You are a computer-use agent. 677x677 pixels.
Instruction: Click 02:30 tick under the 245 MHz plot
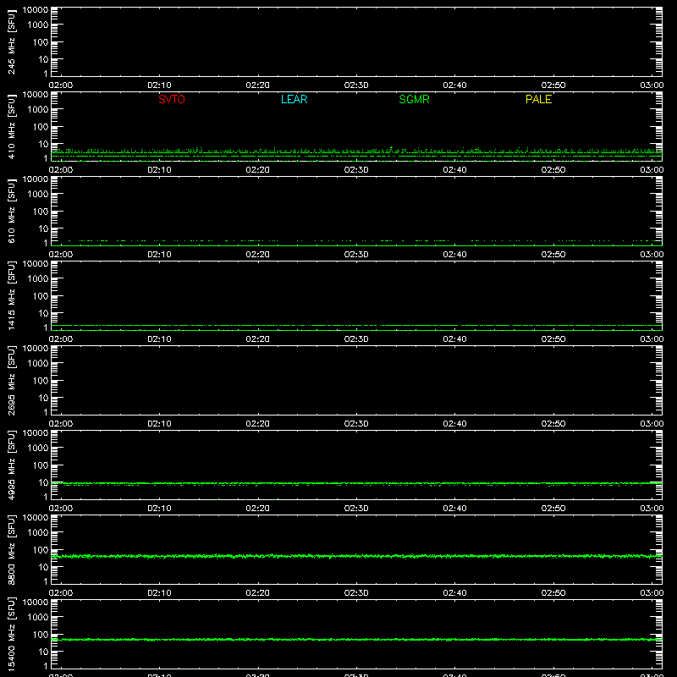(x=356, y=85)
